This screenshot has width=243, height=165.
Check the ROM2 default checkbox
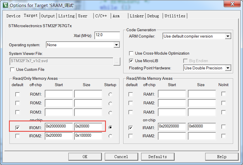click(x=18, y=103)
